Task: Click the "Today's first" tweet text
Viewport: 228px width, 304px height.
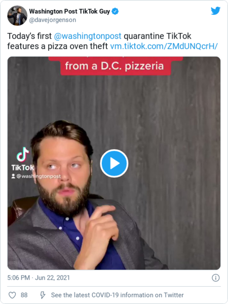Action: 29,36
